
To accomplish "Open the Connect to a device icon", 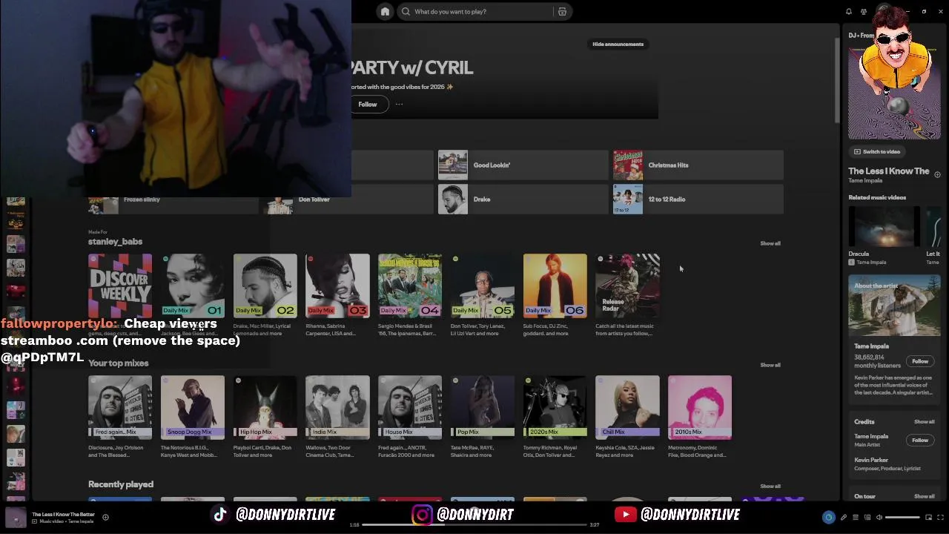I will point(867,517).
